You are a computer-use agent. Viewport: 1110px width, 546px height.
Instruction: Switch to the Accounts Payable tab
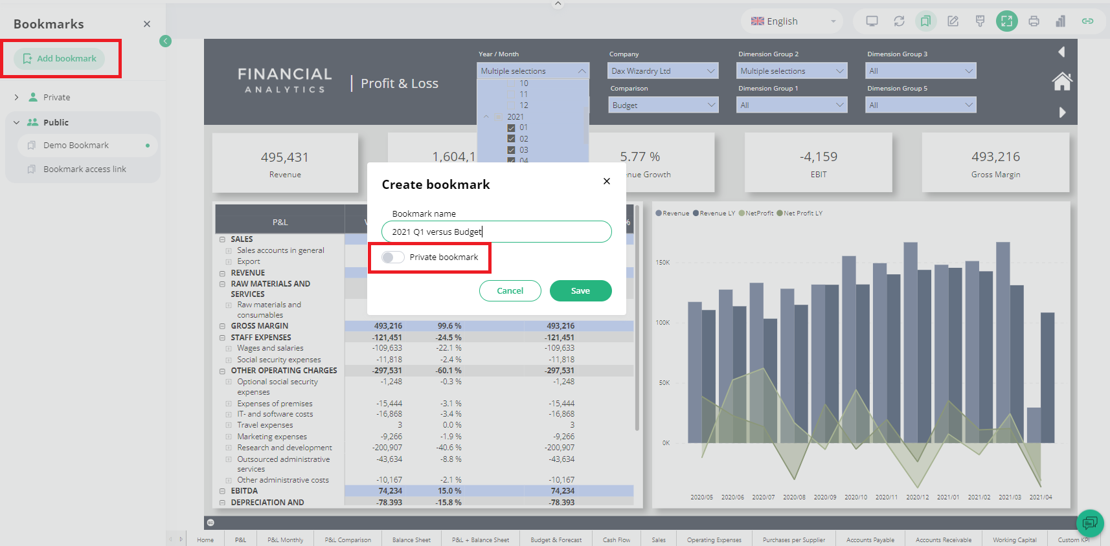(870, 540)
